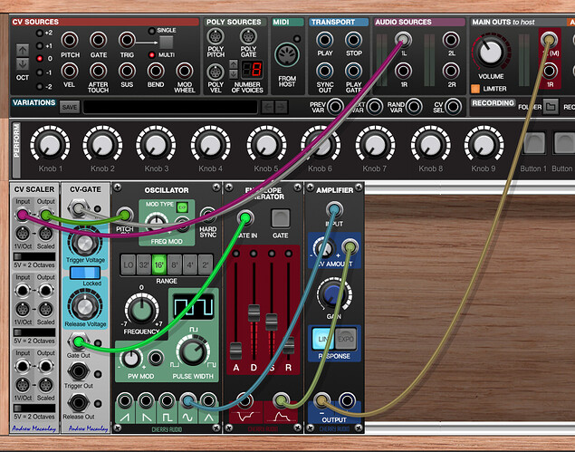This screenshot has width=575, height=452.
Task: Click the CV SEL jack
Action: [454, 107]
